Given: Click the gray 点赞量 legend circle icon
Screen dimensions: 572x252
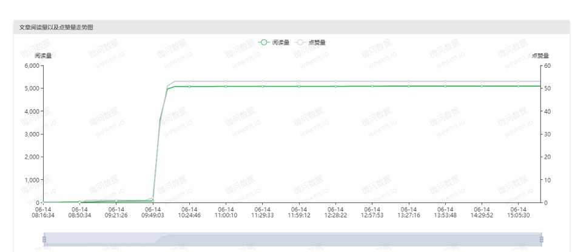Looking at the screenshot, I should (301, 42).
